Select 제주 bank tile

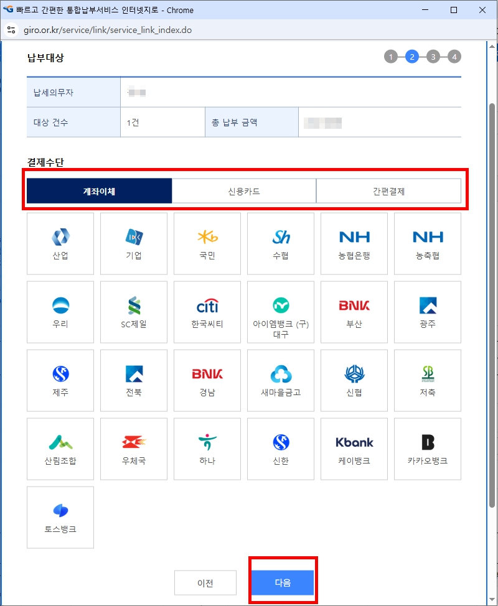click(x=60, y=380)
